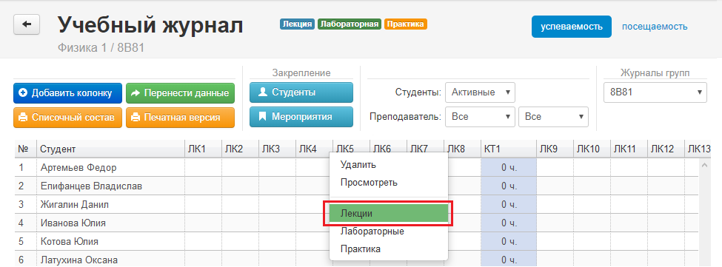Screen dimensions: 722x267
Task: Open the Печатная версия button
Action: 180,117
